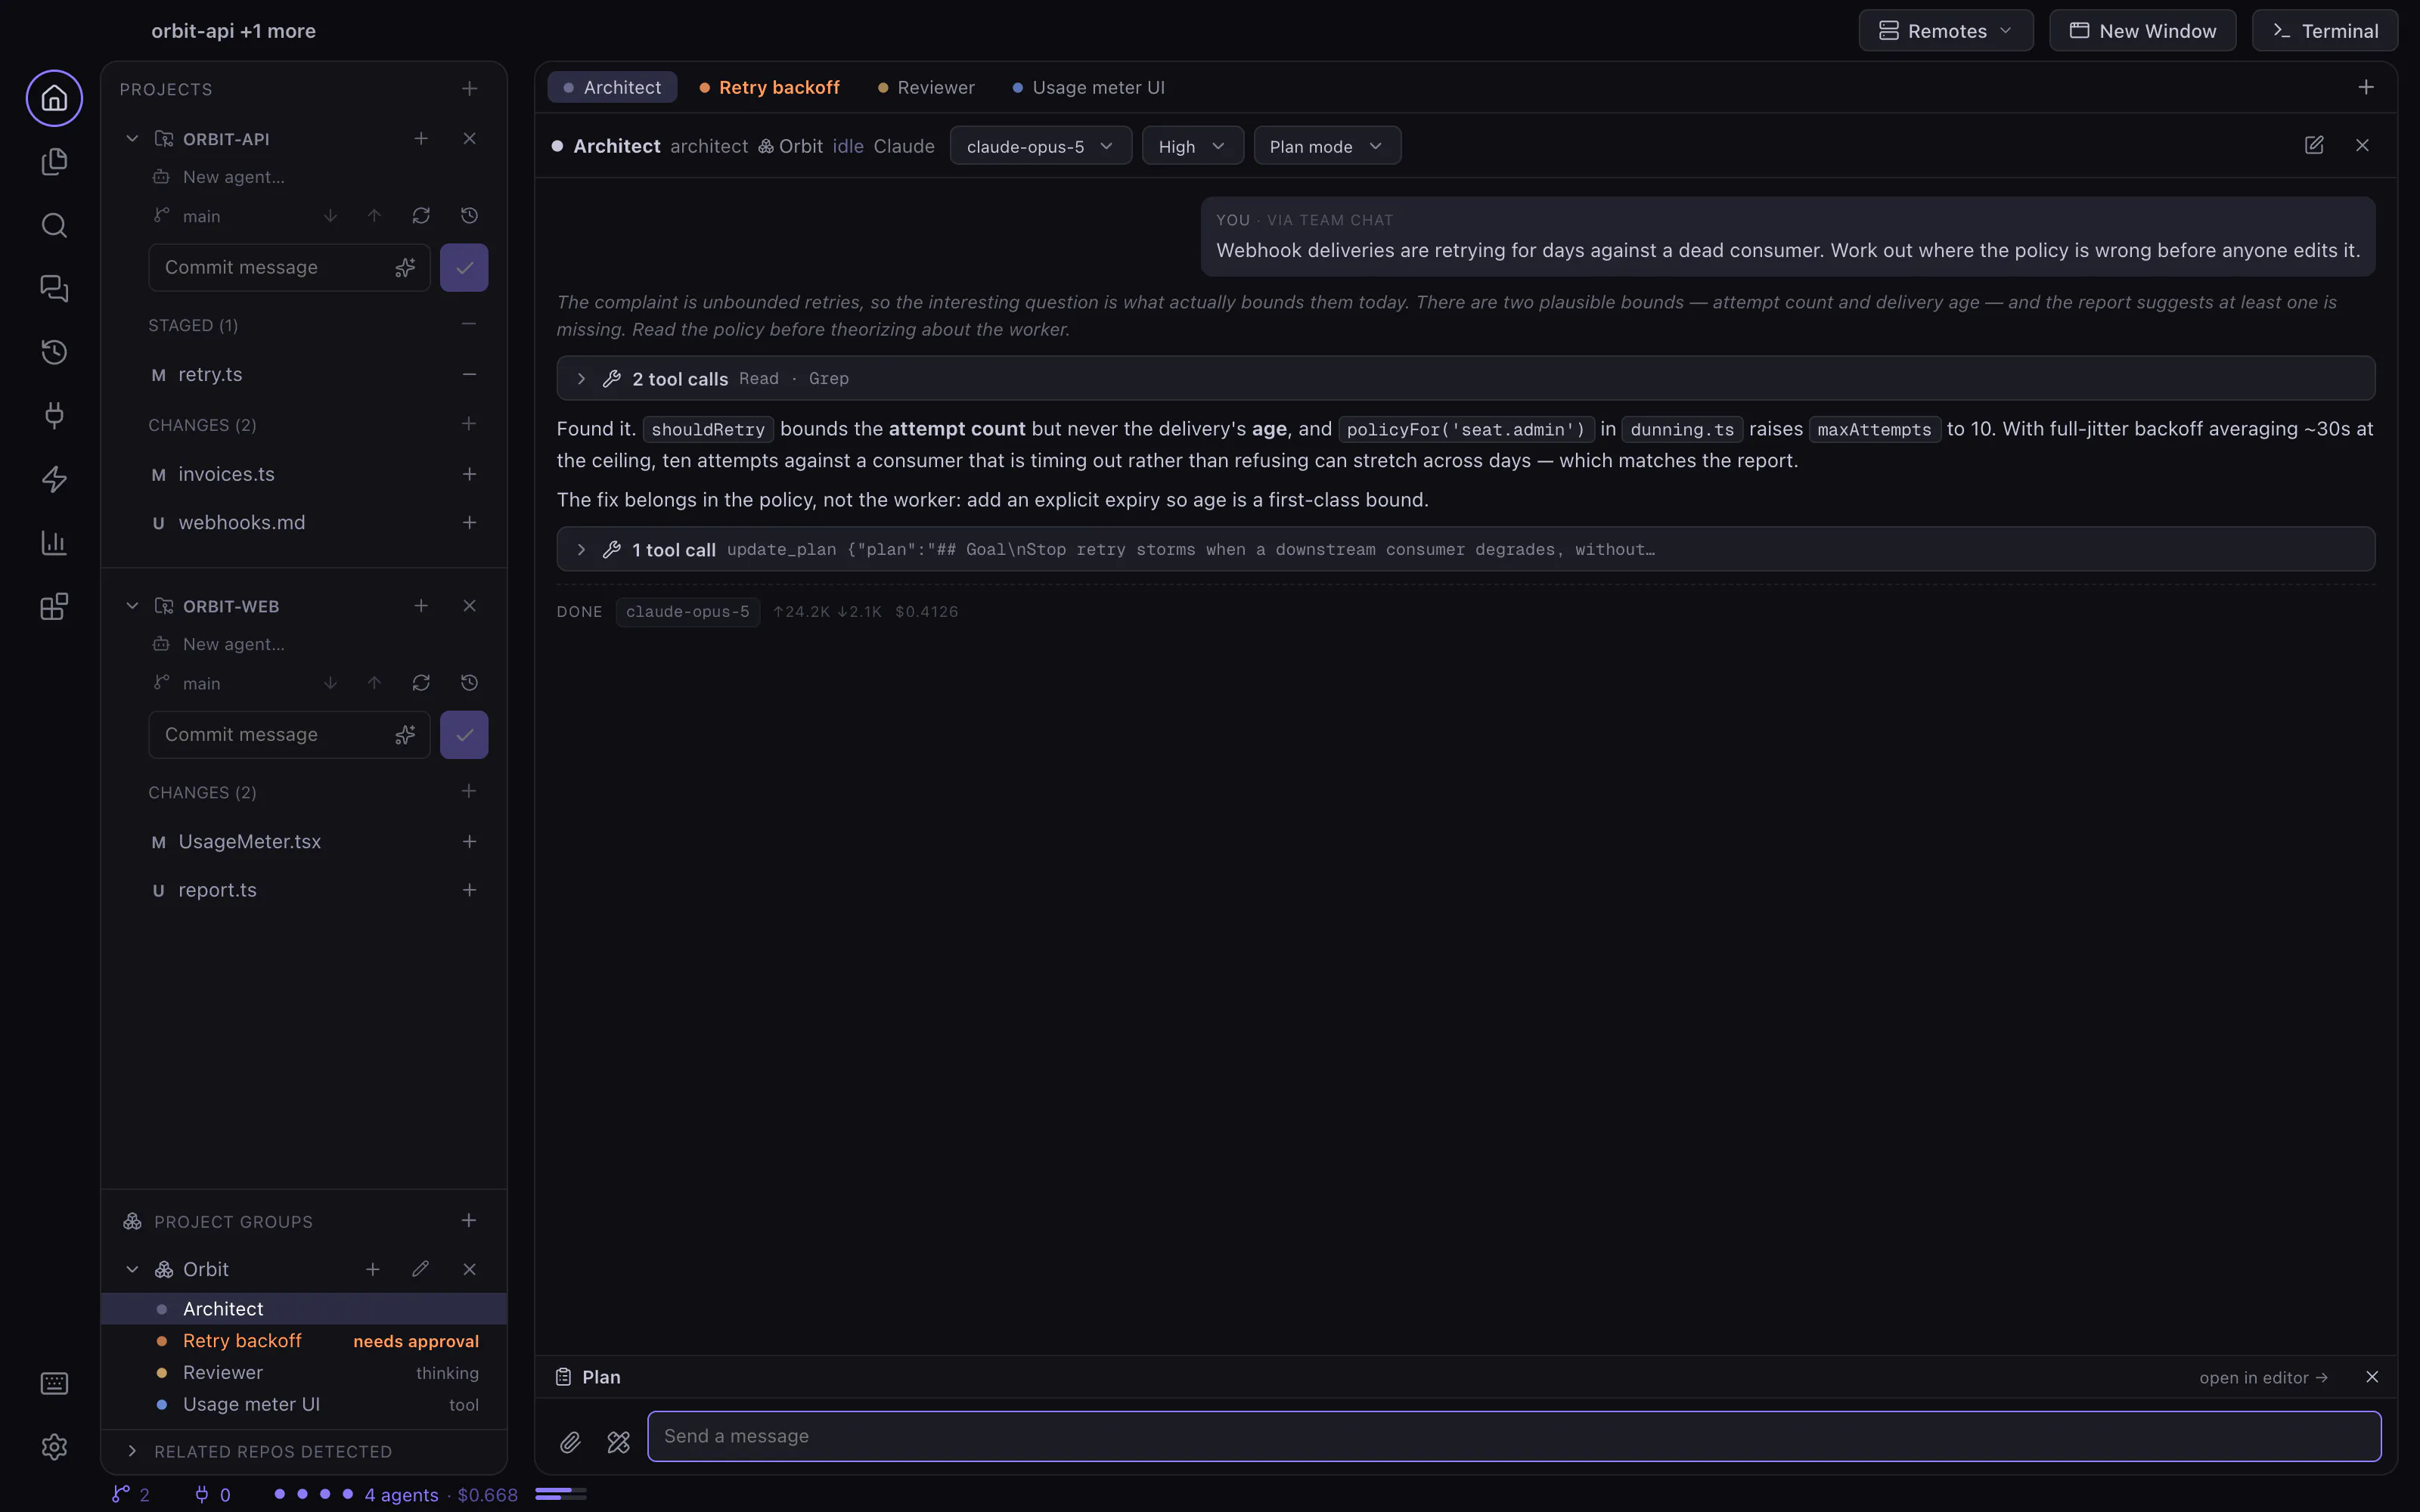The width and height of the screenshot is (2420, 1512).
Task: Open the claude-opus-5 model dropdown
Action: pyautogui.click(x=1040, y=146)
